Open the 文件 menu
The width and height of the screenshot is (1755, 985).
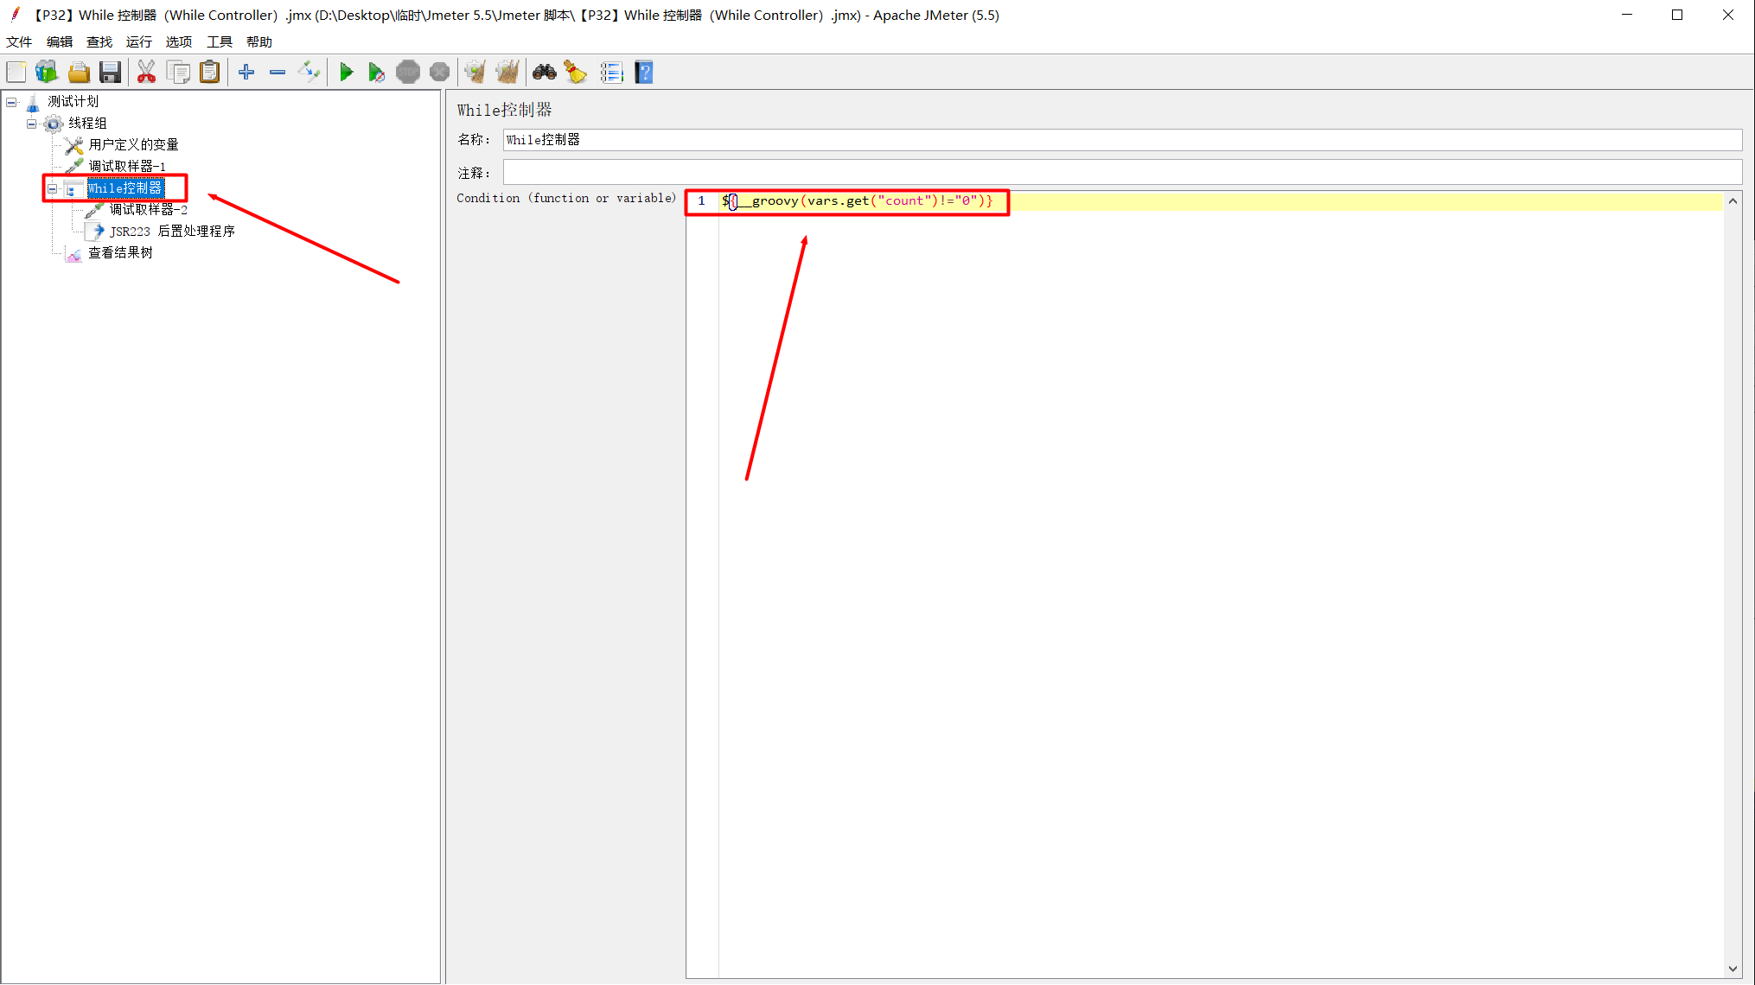point(19,42)
